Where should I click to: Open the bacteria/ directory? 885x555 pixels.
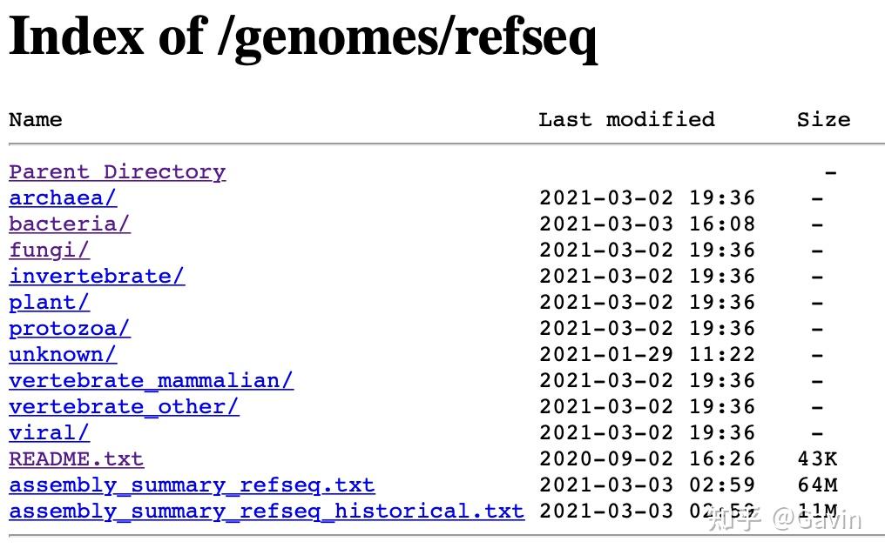tap(69, 224)
